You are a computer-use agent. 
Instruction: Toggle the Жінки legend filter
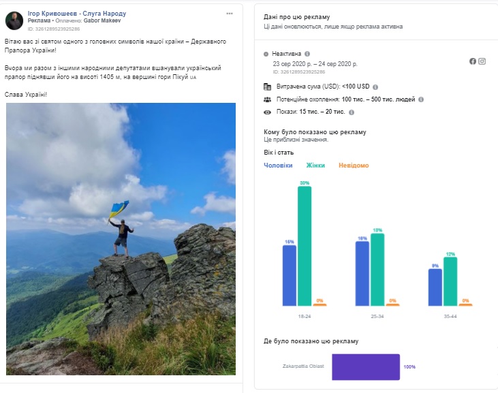(315, 166)
